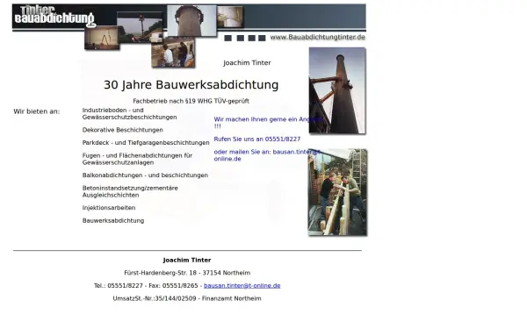Click the header thumbnail with traffic signal

[140, 27]
